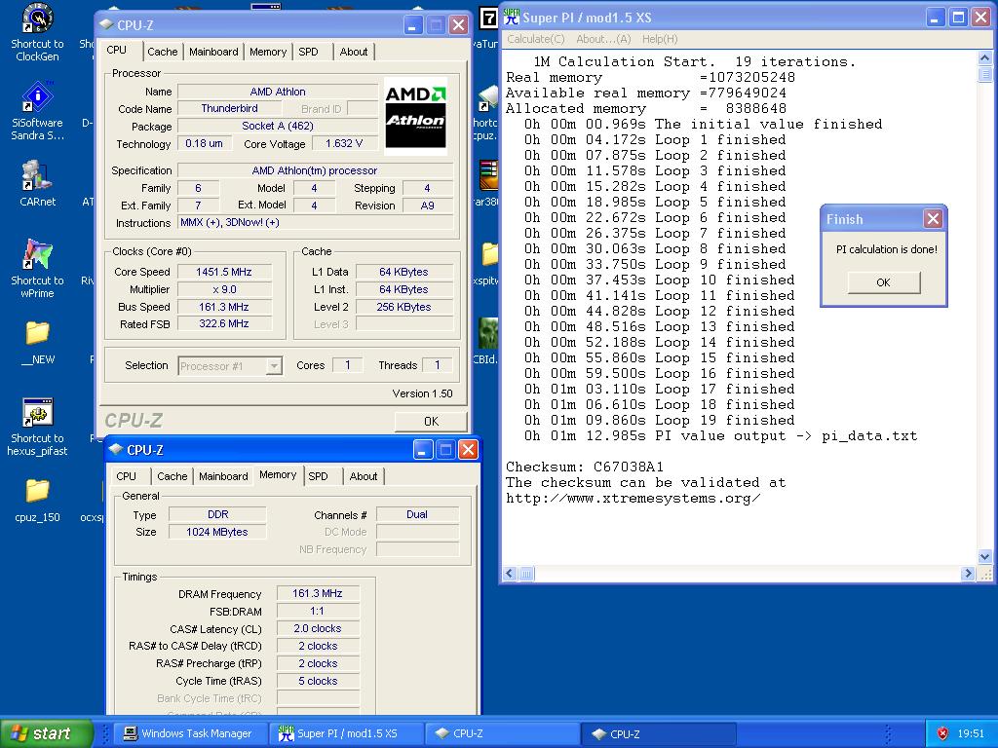This screenshot has width=998, height=748.
Task: Switch to SPD tab in upper CPU-Z
Action: click(308, 52)
